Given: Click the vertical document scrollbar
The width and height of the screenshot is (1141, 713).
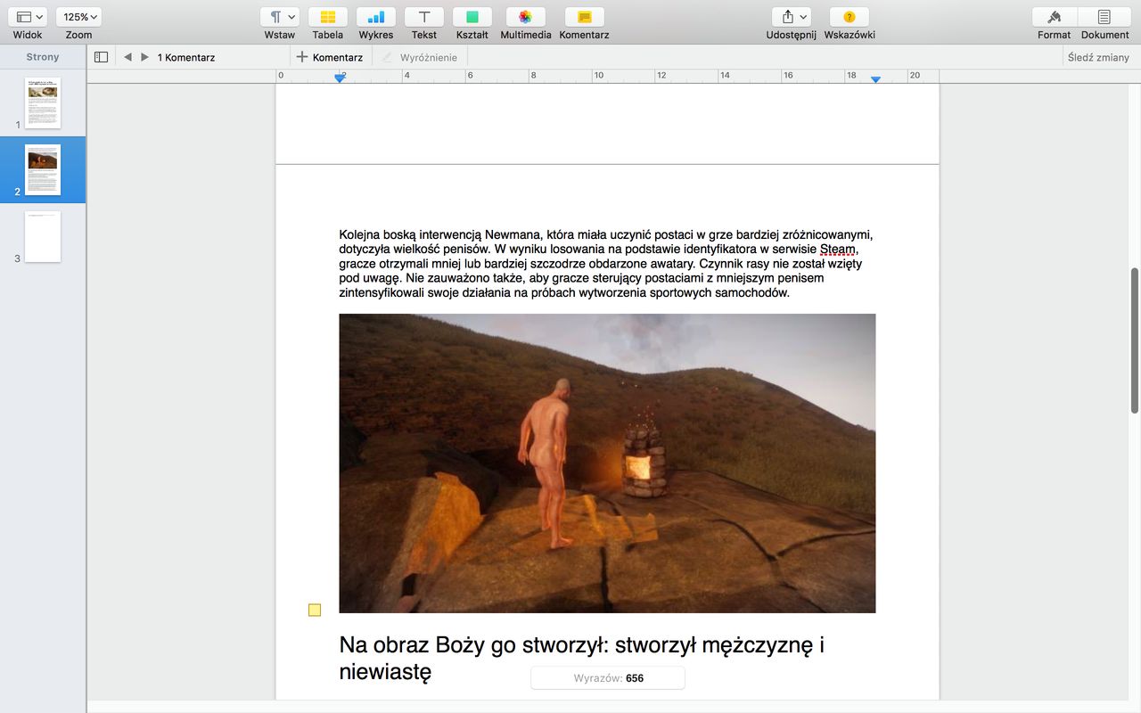Looking at the screenshot, I should [1135, 339].
